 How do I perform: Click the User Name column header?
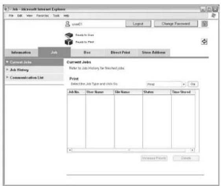click(x=100, y=92)
